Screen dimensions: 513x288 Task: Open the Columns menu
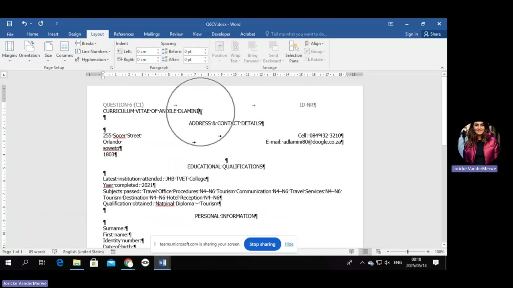point(65,52)
